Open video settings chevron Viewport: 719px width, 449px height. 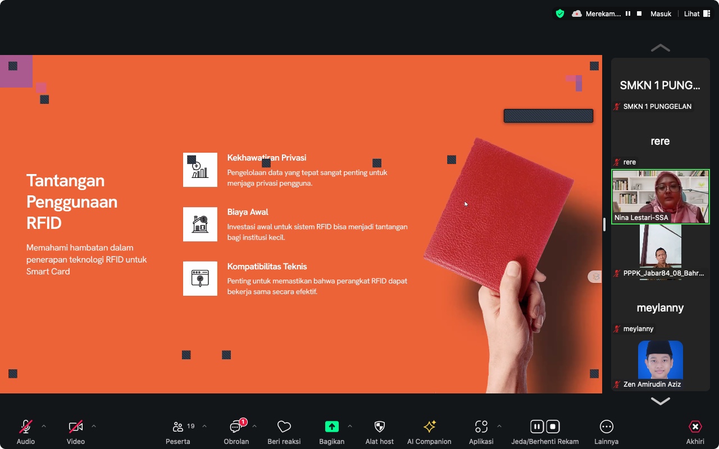[x=94, y=427]
